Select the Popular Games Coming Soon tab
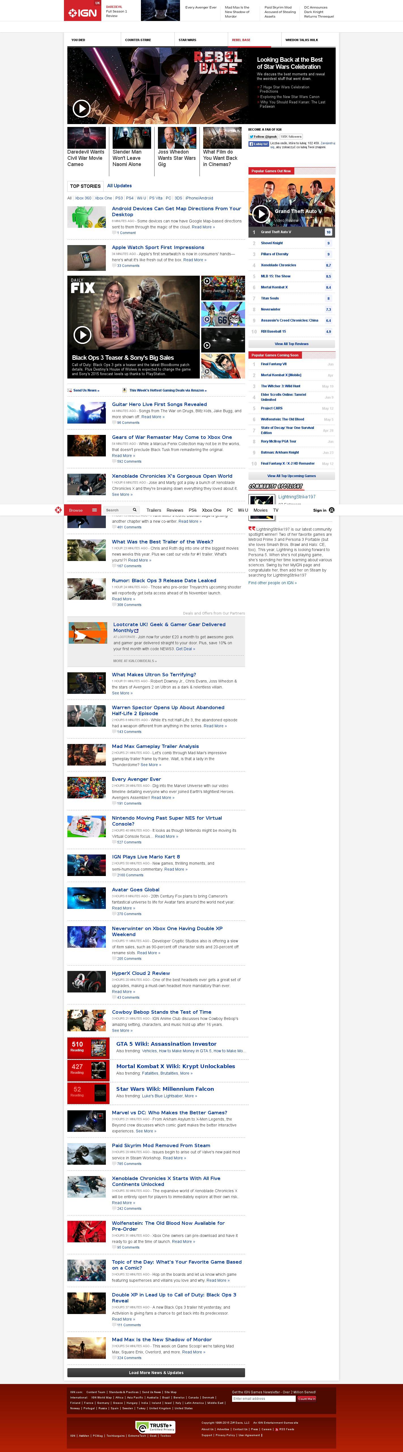The image size is (403, 1452). tap(275, 355)
